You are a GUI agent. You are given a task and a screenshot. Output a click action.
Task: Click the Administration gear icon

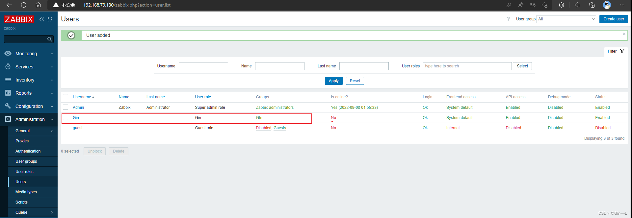(8, 119)
